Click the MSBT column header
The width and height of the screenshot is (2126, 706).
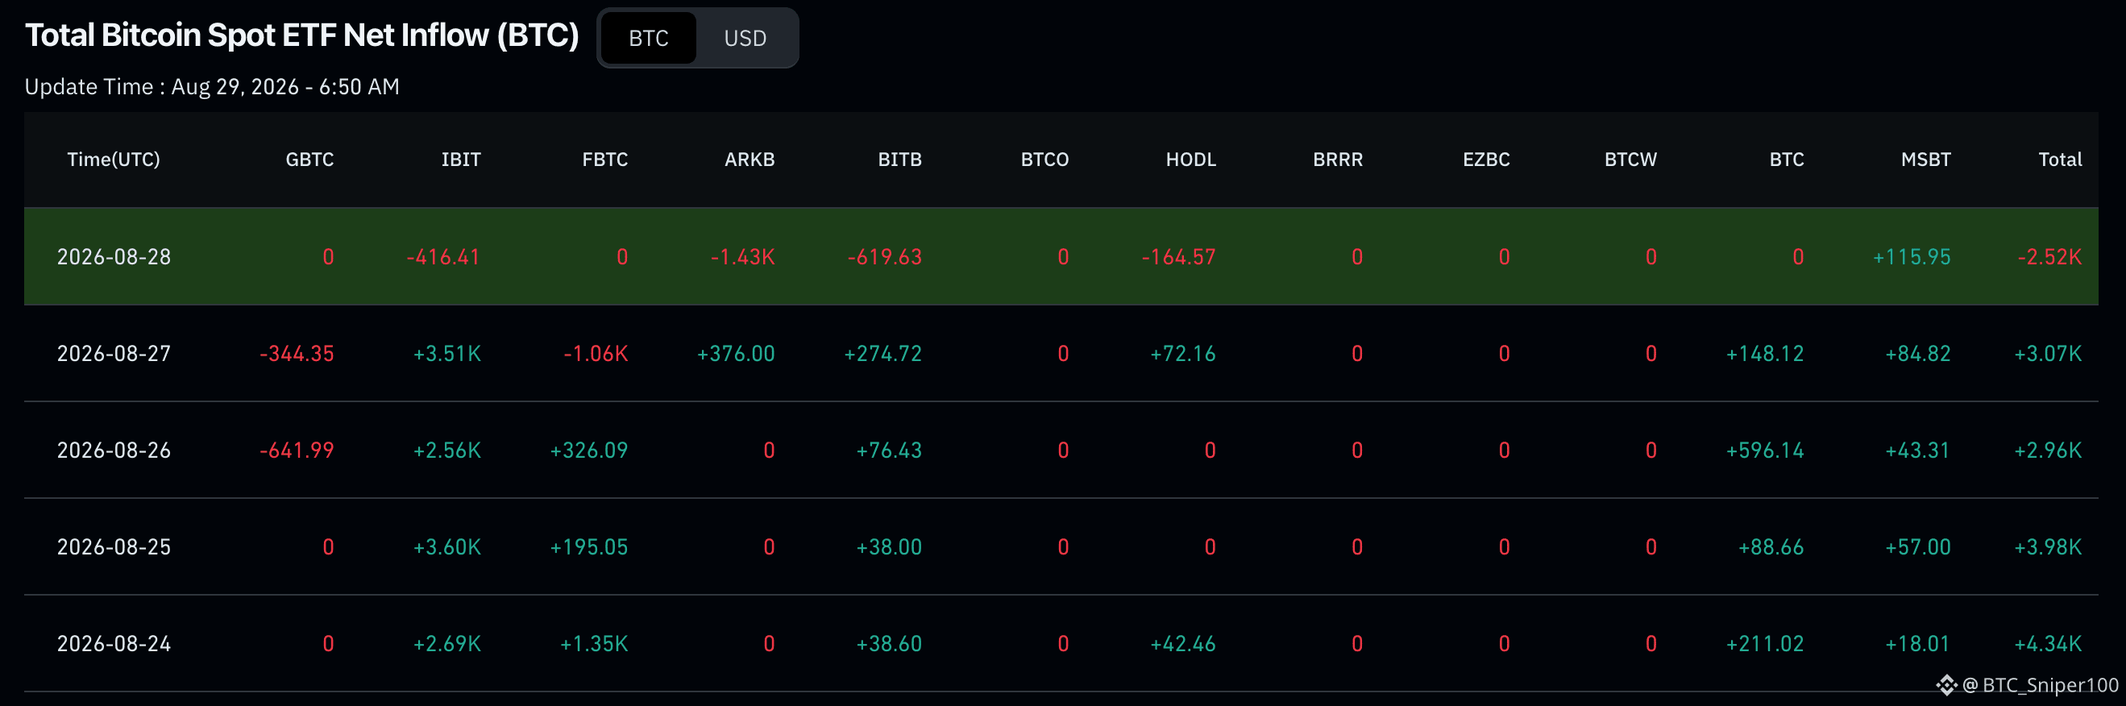pos(1925,160)
